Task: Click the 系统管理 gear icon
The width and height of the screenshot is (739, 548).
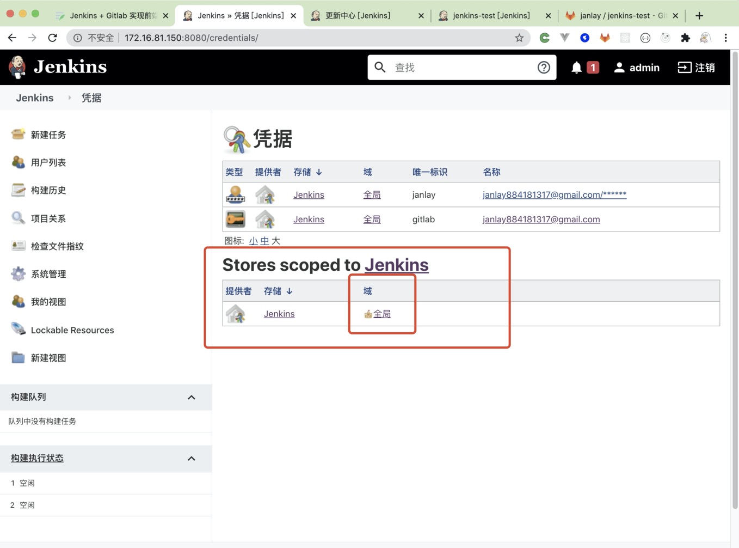Action: click(x=18, y=274)
